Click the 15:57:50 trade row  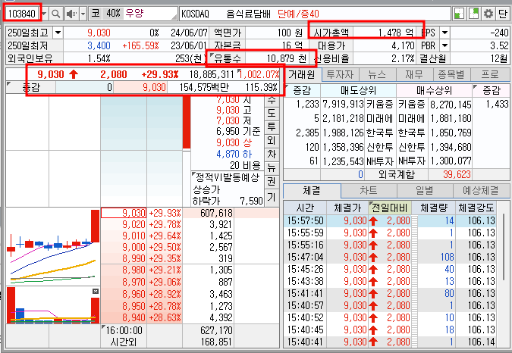[x=390, y=220]
